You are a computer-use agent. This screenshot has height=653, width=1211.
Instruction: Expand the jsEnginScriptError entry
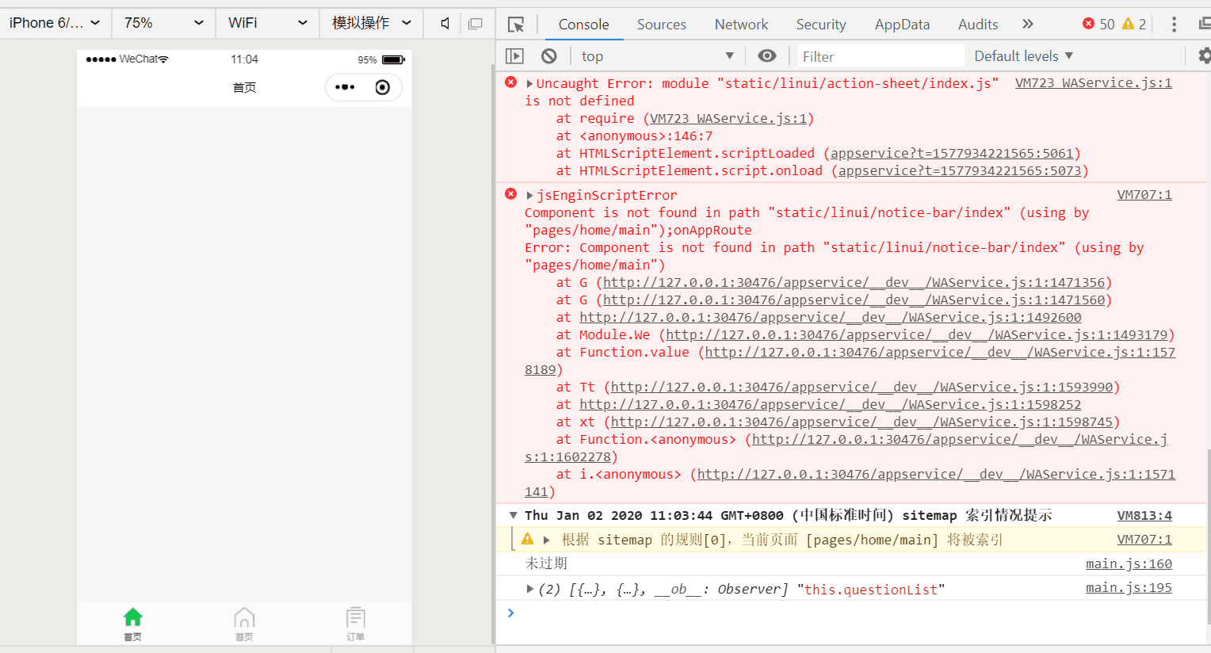(528, 194)
